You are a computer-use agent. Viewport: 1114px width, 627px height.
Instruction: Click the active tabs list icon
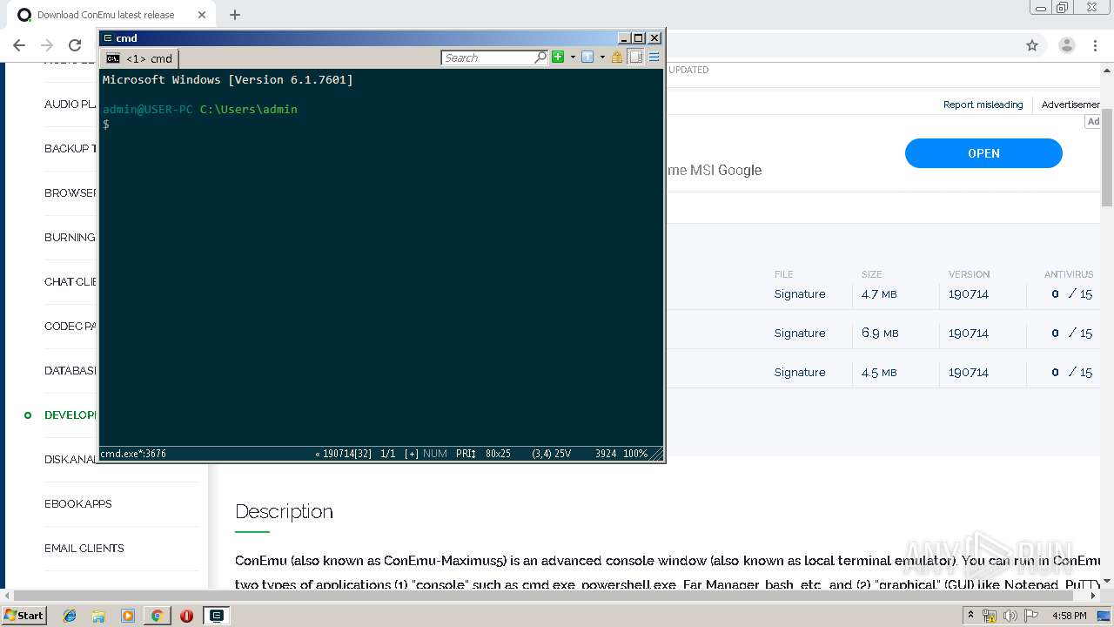pyautogui.click(x=587, y=57)
